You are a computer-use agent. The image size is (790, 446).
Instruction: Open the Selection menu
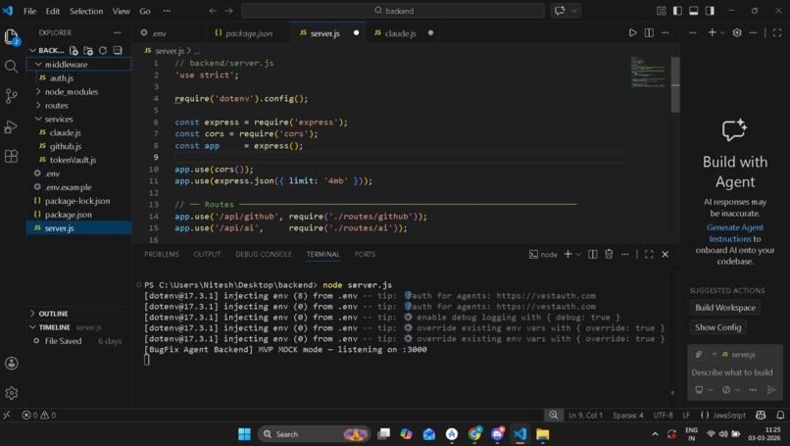(86, 11)
